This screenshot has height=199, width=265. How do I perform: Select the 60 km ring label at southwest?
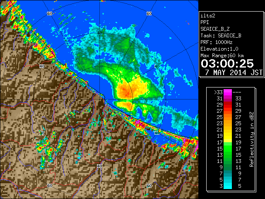click(50, 185)
